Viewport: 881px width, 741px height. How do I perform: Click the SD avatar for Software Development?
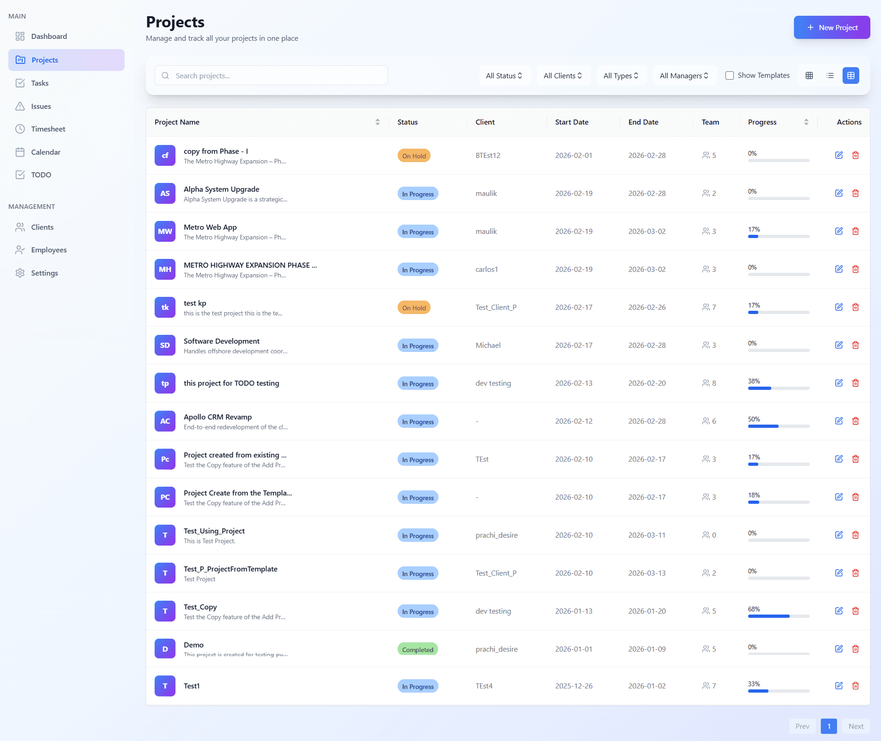point(165,345)
